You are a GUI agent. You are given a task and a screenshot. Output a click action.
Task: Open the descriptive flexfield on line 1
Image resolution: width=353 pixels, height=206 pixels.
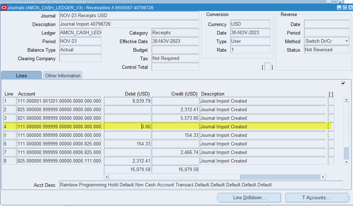[x=331, y=101]
